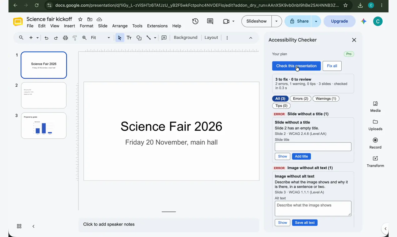Select the paint format tool
397x237 pixels.
click(75, 38)
